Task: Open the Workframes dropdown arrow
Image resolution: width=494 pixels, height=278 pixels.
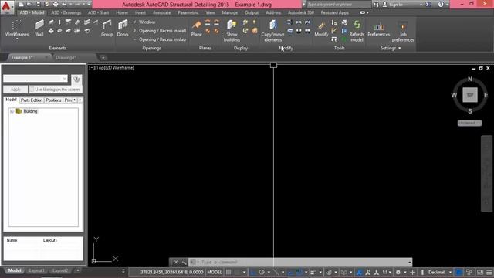Action: tap(17, 39)
